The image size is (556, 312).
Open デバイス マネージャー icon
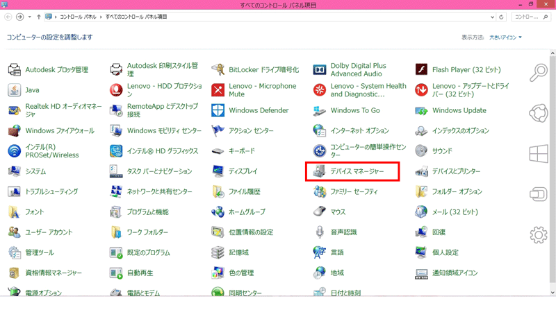320,171
